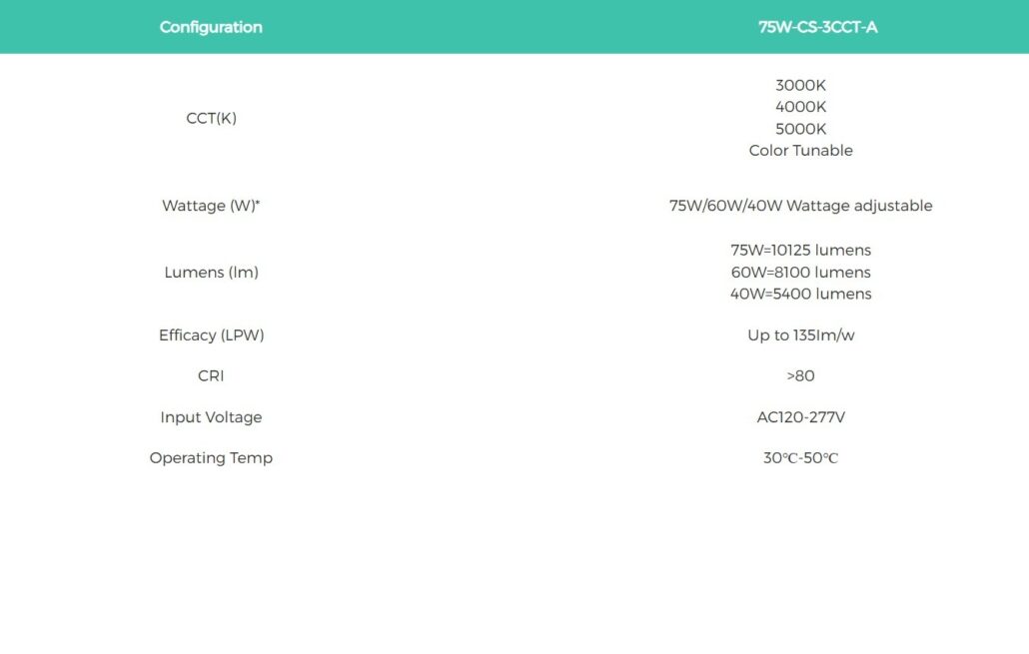Select the 60W=8100 lumens line
Image resolution: width=1029 pixels, height=654 pixels.
coord(800,272)
